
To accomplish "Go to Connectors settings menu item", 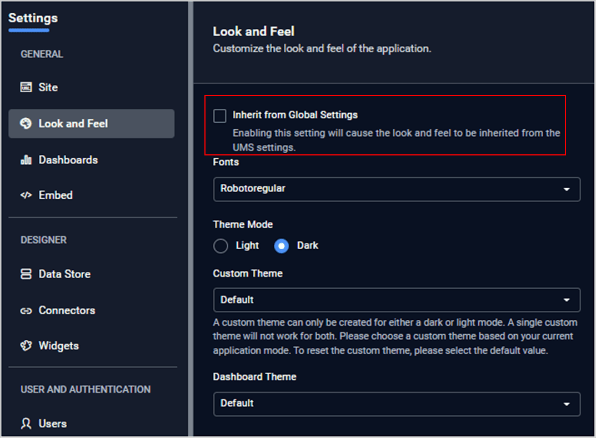I will (67, 311).
